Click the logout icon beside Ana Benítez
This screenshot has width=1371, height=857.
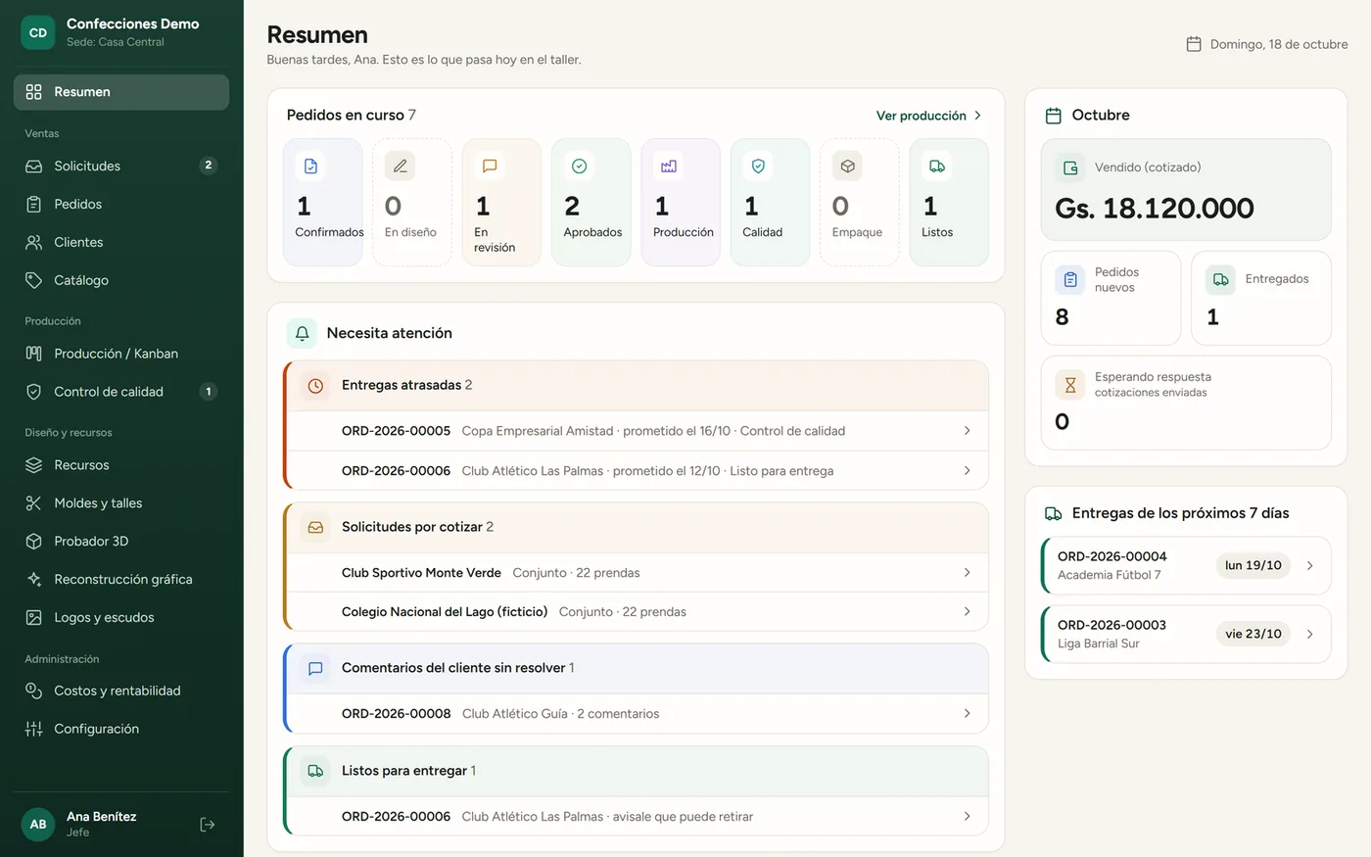click(x=208, y=825)
